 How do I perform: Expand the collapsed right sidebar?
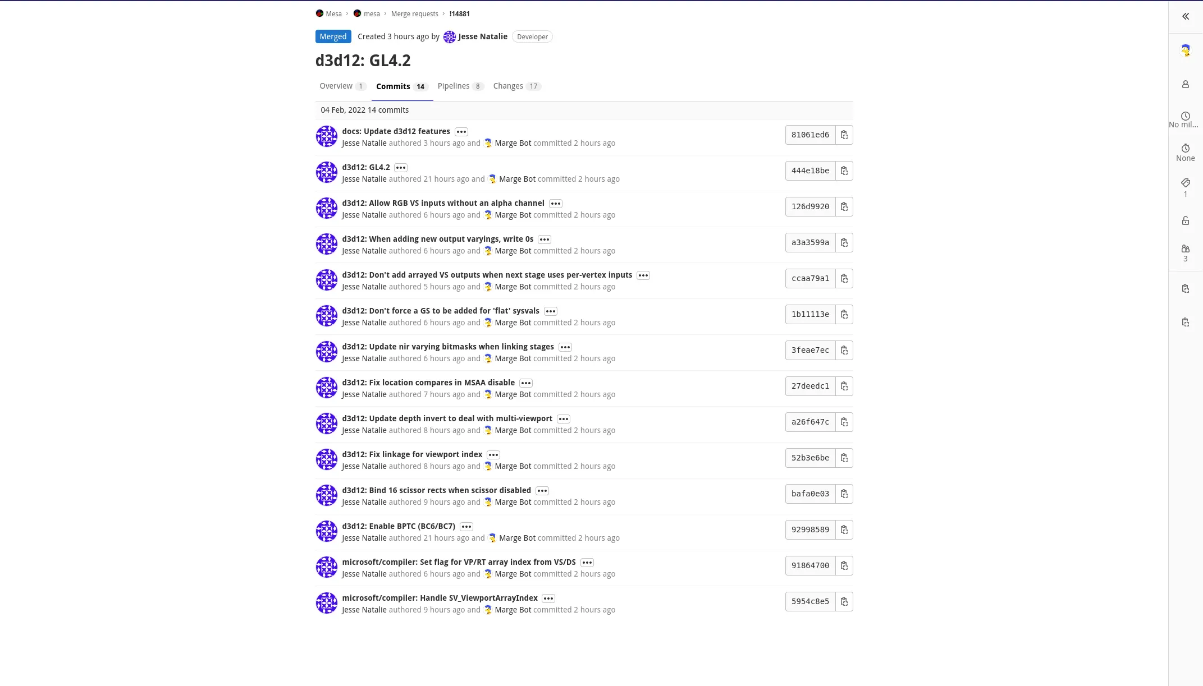click(1185, 16)
